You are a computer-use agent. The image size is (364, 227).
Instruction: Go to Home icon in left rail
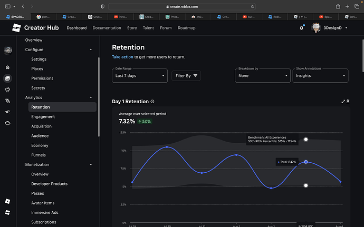coord(8,67)
